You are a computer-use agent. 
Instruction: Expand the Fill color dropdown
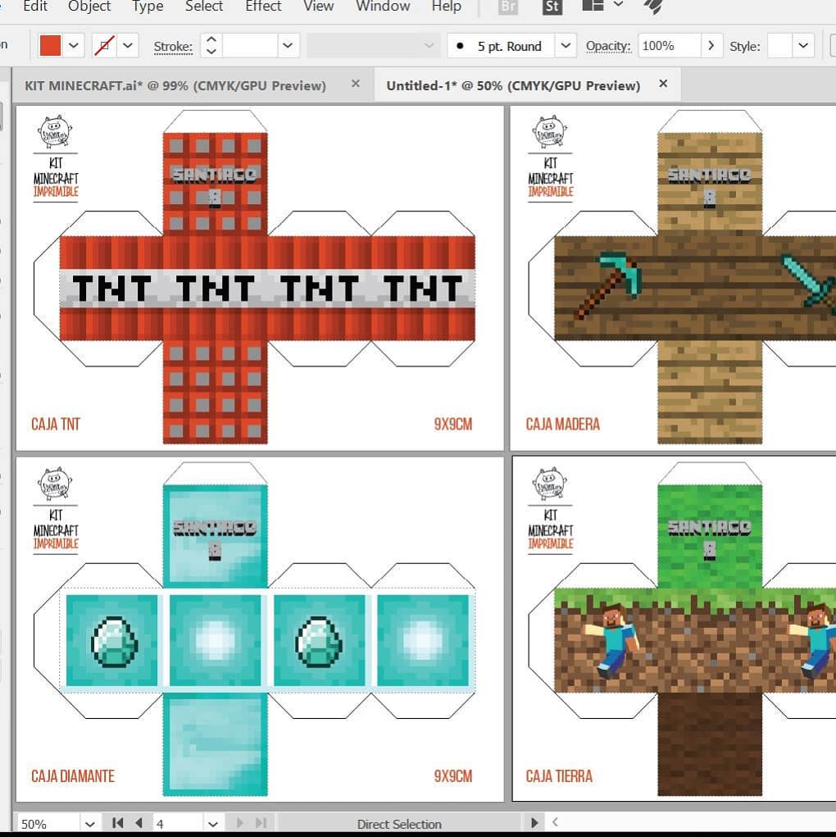point(74,45)
